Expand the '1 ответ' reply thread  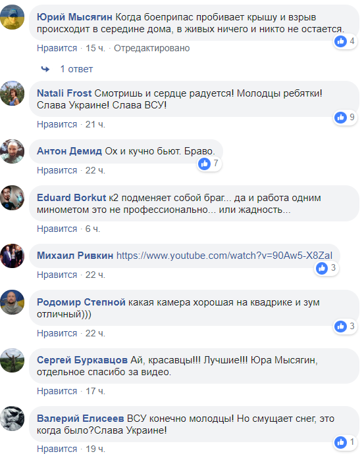pyautogui.click(x=76, y=69)
